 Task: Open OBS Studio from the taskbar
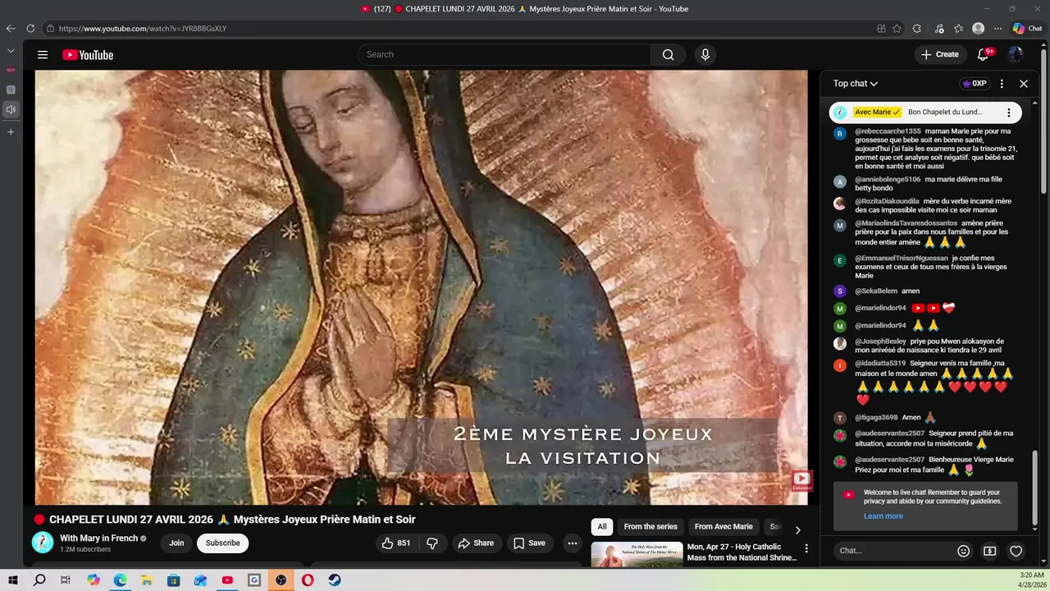[x=281, y=580]
